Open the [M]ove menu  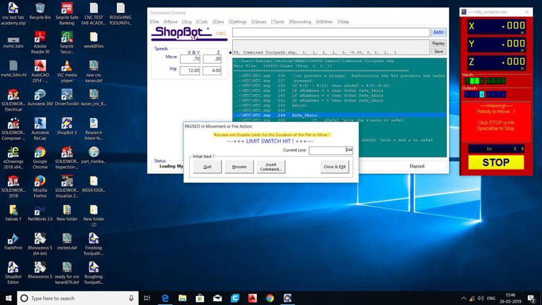[x=170, y=22]
